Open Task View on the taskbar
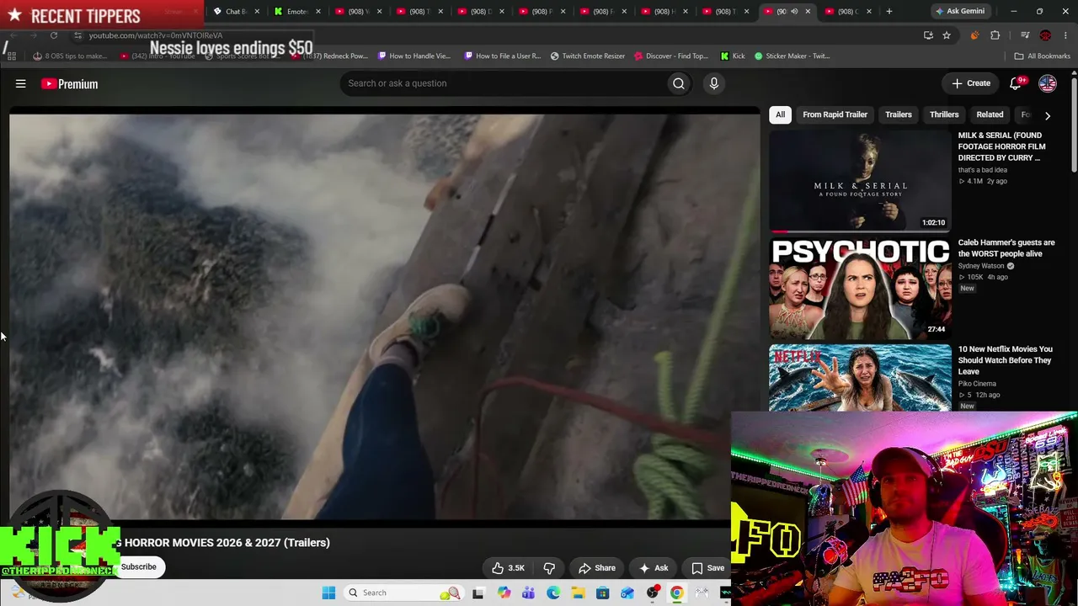Viewport: 1078px width, 606px height. pyautogui.click(x=478, y=593)
